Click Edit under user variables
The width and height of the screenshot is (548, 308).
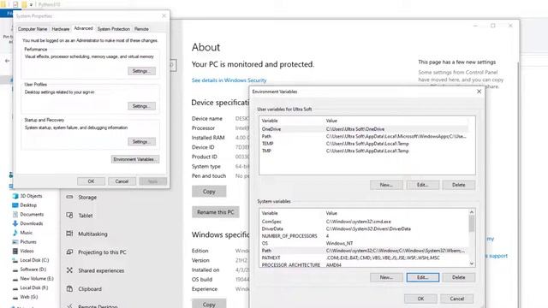(x=422, y=185)
